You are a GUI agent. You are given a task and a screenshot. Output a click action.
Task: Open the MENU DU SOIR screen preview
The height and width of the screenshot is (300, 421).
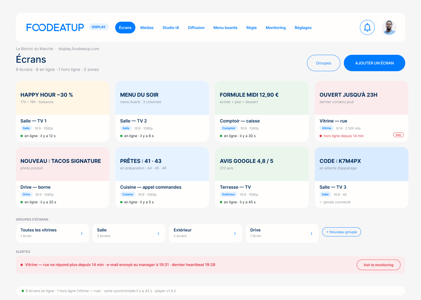pos(162,98)
